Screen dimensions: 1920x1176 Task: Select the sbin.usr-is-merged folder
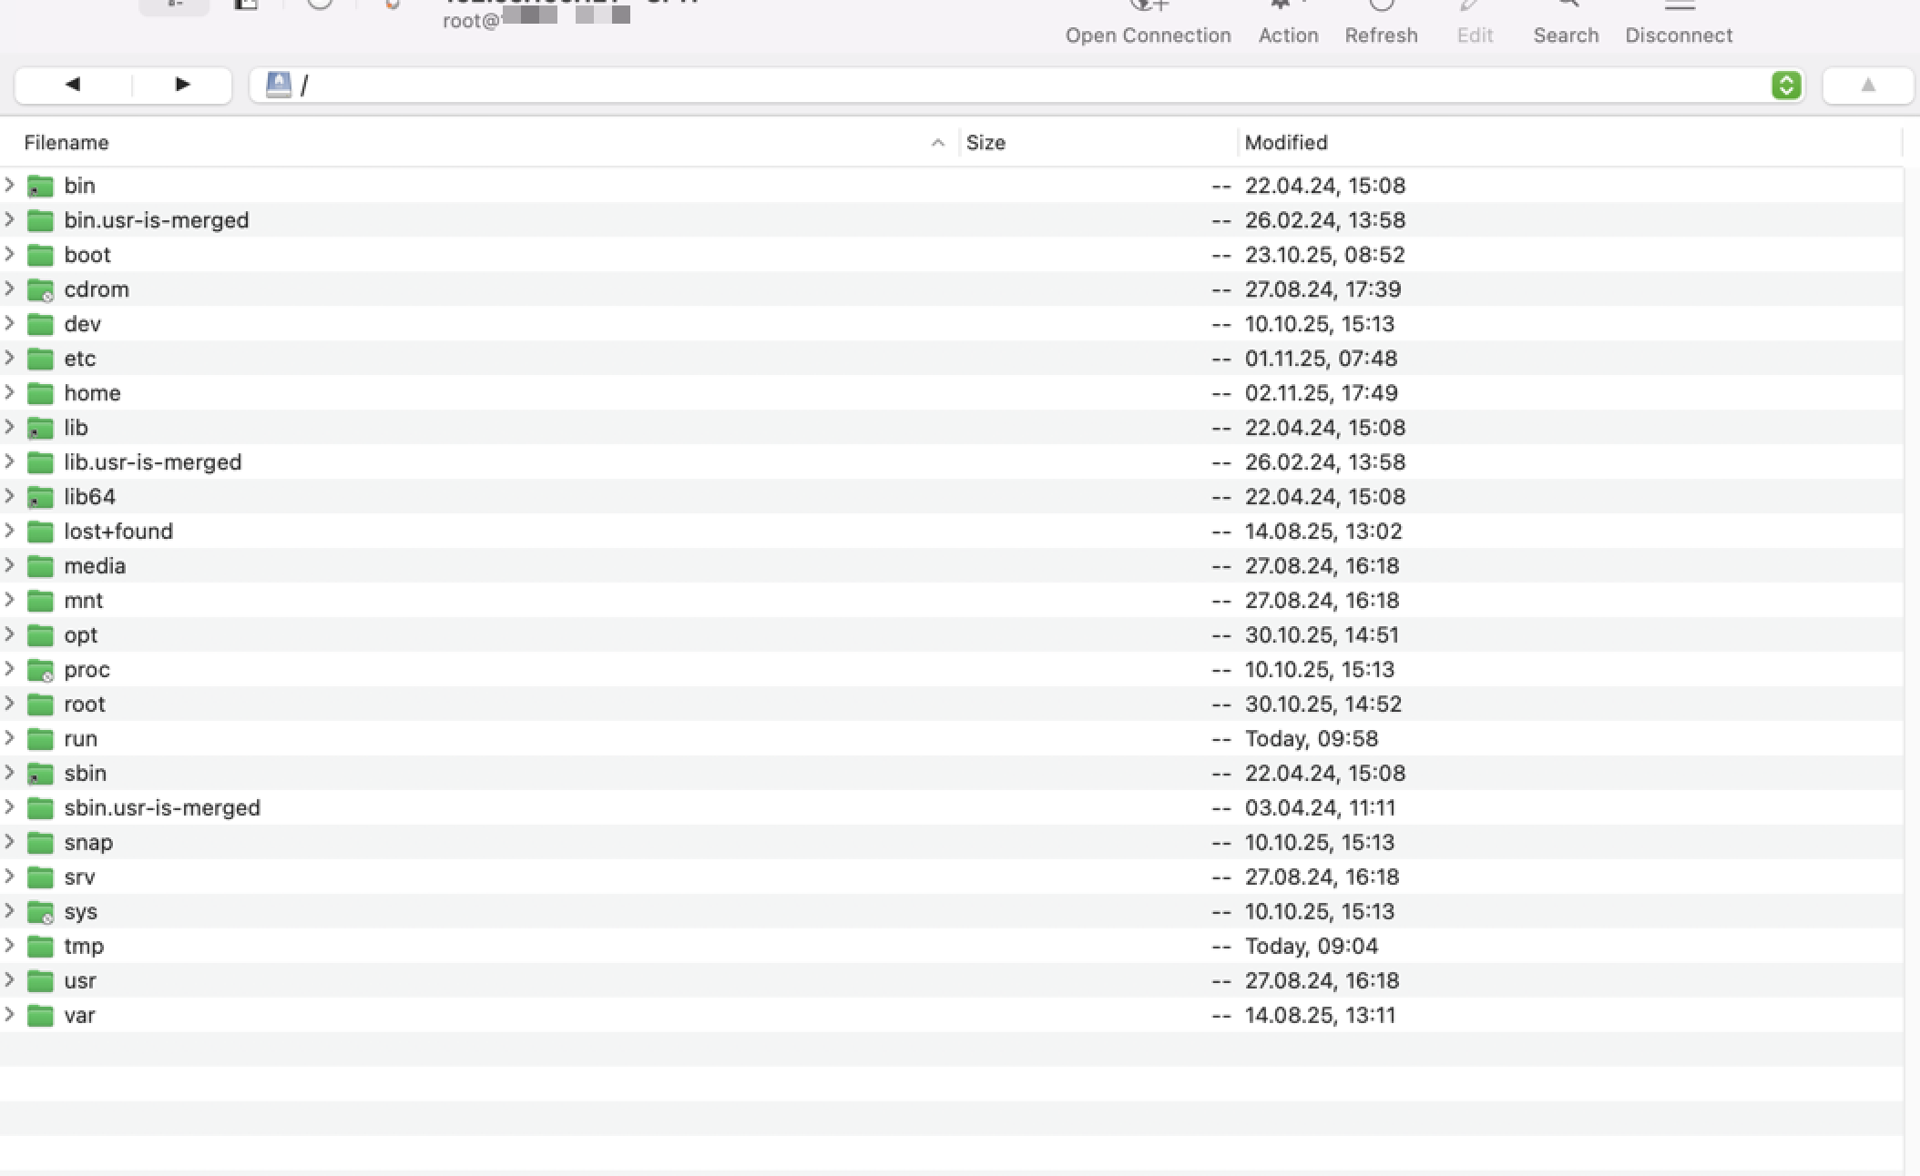click(162, 808)
